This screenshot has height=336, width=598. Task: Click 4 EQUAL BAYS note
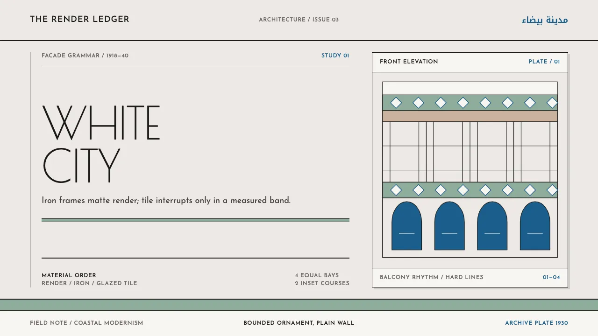(317, 275)
